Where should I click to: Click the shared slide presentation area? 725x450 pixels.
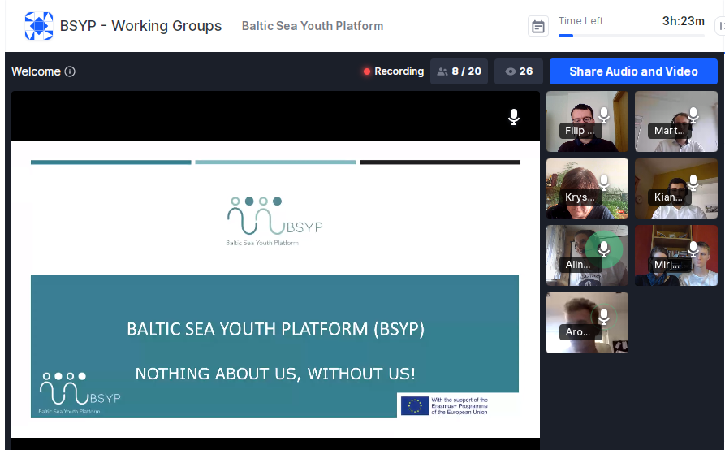[275, 288]
